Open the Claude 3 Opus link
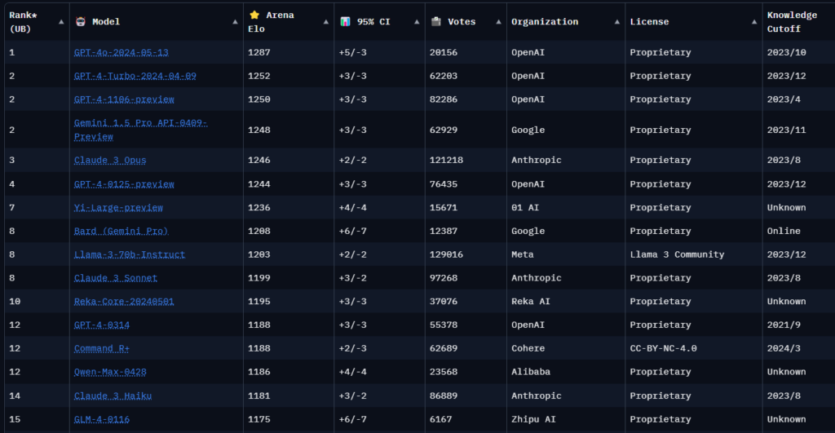 click(x=110, y=160)
